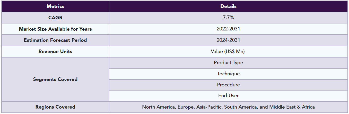This screenshot has width=349, height=114.
Task: Select Market Size Available for Years label
Action: click(x=55, y=29)
